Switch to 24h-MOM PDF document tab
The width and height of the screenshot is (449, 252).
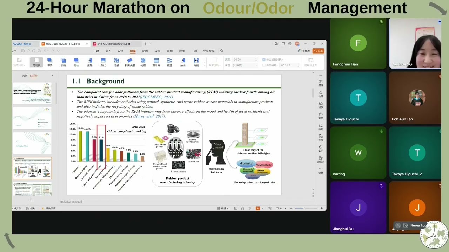pyautogui.click(x=116, y=44)
